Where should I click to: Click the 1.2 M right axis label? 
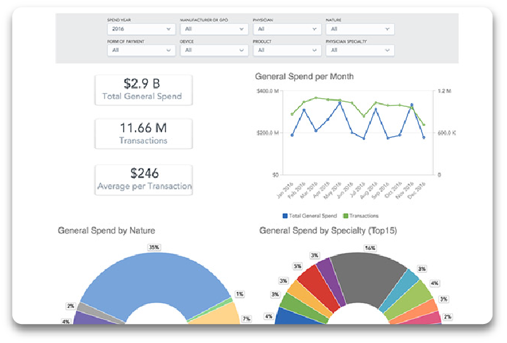tap(445, 91)
